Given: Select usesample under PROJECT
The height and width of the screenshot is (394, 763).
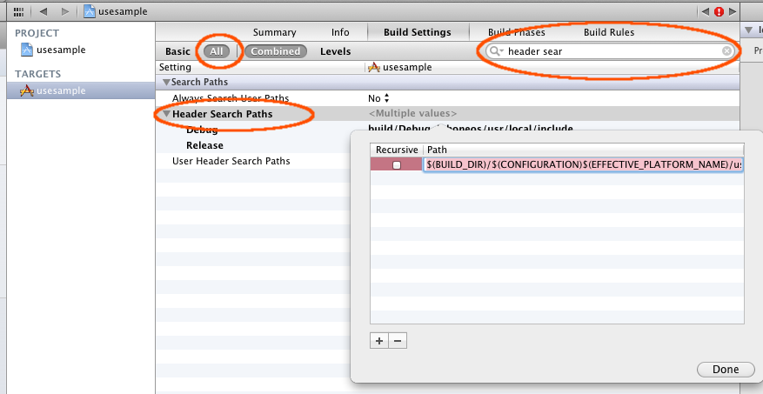Looking at the screenshot, I should (53, 50).
